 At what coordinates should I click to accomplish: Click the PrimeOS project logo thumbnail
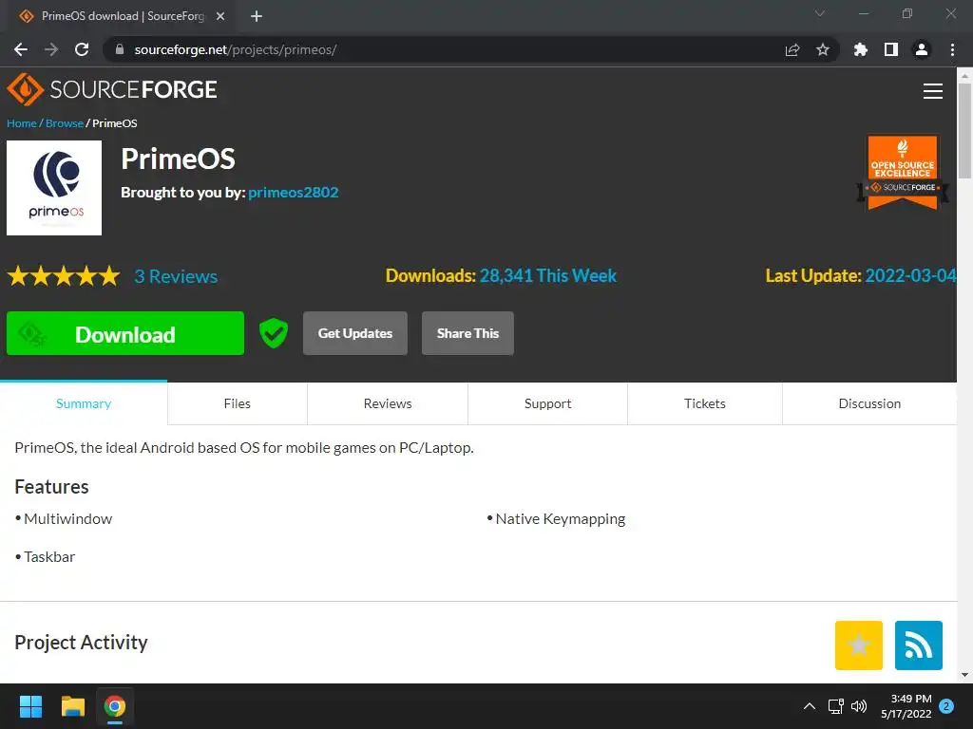coord(54,188)
